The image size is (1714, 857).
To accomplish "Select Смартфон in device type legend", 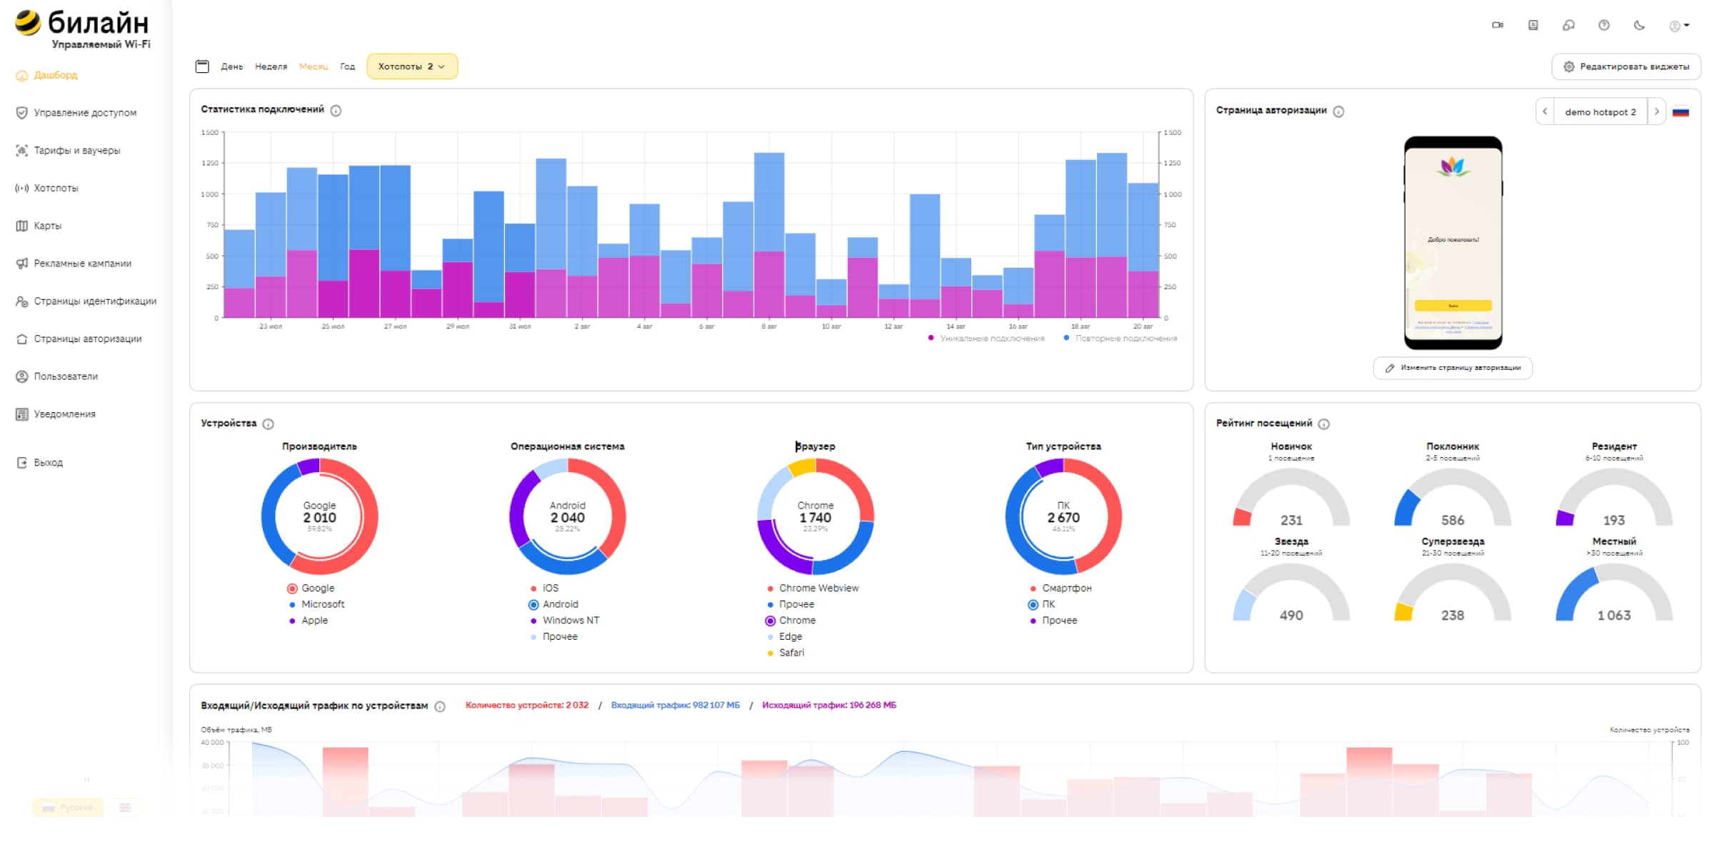I will point(1061,588).
